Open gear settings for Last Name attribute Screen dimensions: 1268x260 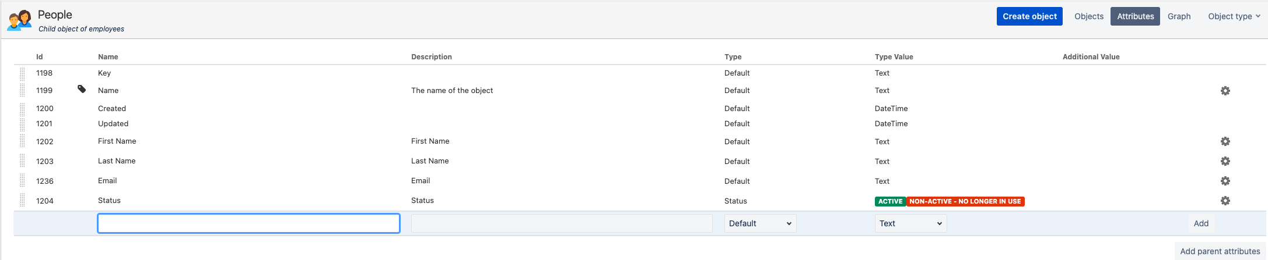click(x=1225, y=161)
